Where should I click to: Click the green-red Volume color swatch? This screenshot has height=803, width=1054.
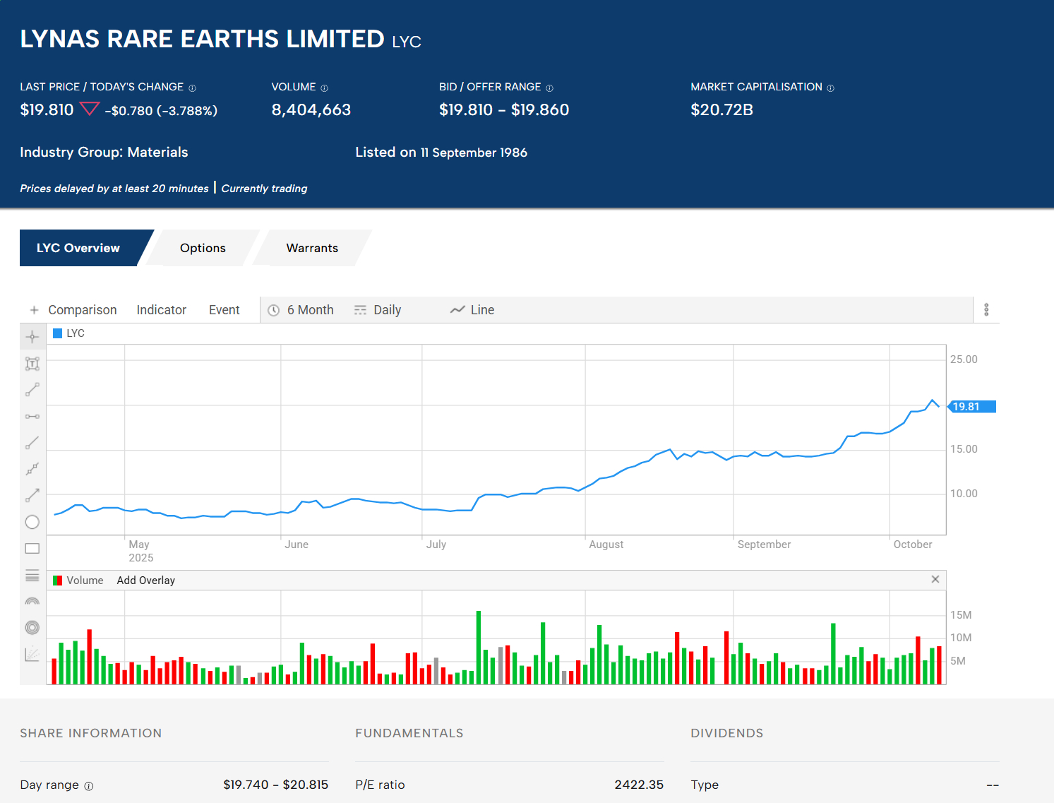(58, 581)
